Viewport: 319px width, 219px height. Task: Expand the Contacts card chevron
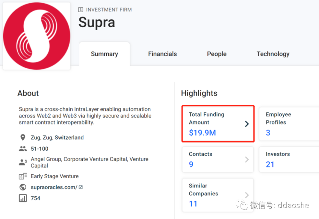(247, 159)
